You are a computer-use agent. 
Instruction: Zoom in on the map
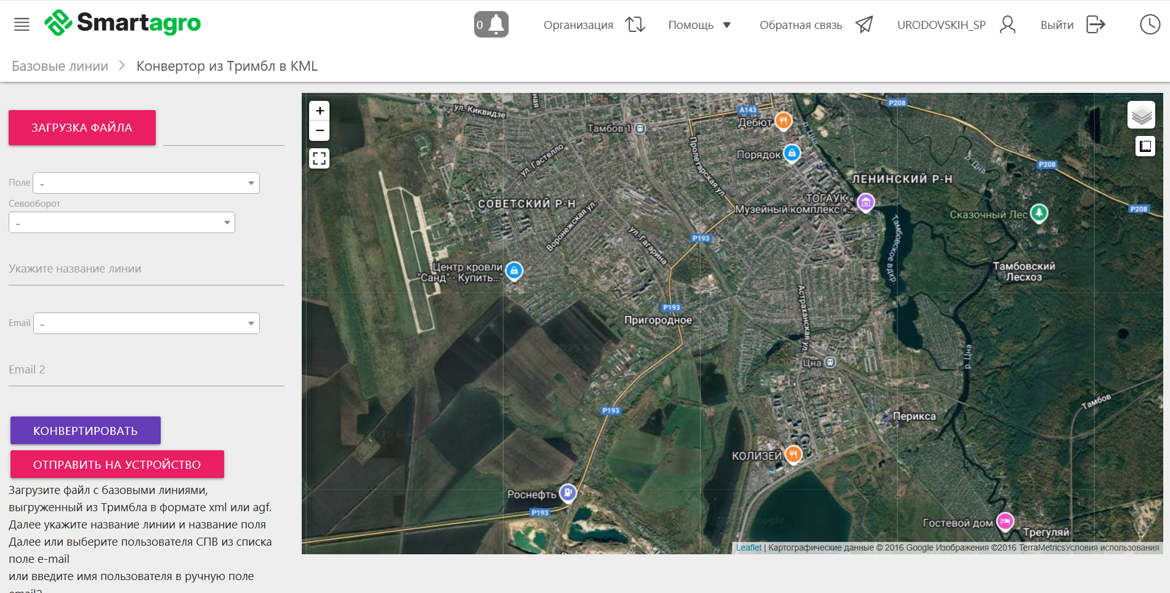click(320, 111)
